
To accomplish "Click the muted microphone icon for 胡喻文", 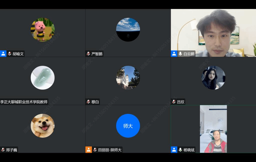I will (x=9, y=54).
